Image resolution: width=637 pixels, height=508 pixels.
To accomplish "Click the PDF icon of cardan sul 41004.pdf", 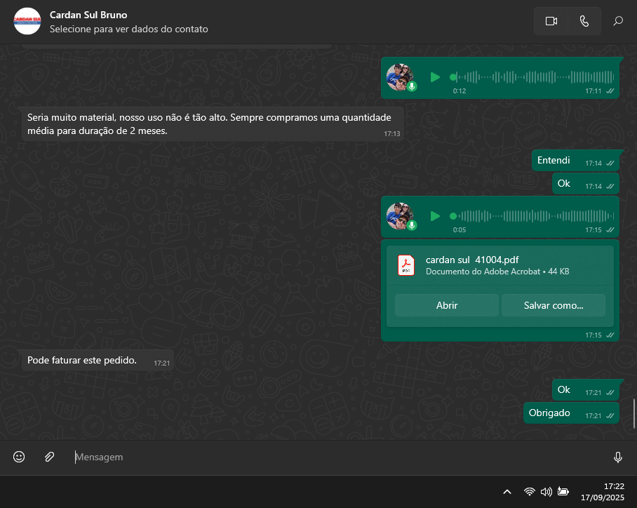I will (x=407, y=265).
